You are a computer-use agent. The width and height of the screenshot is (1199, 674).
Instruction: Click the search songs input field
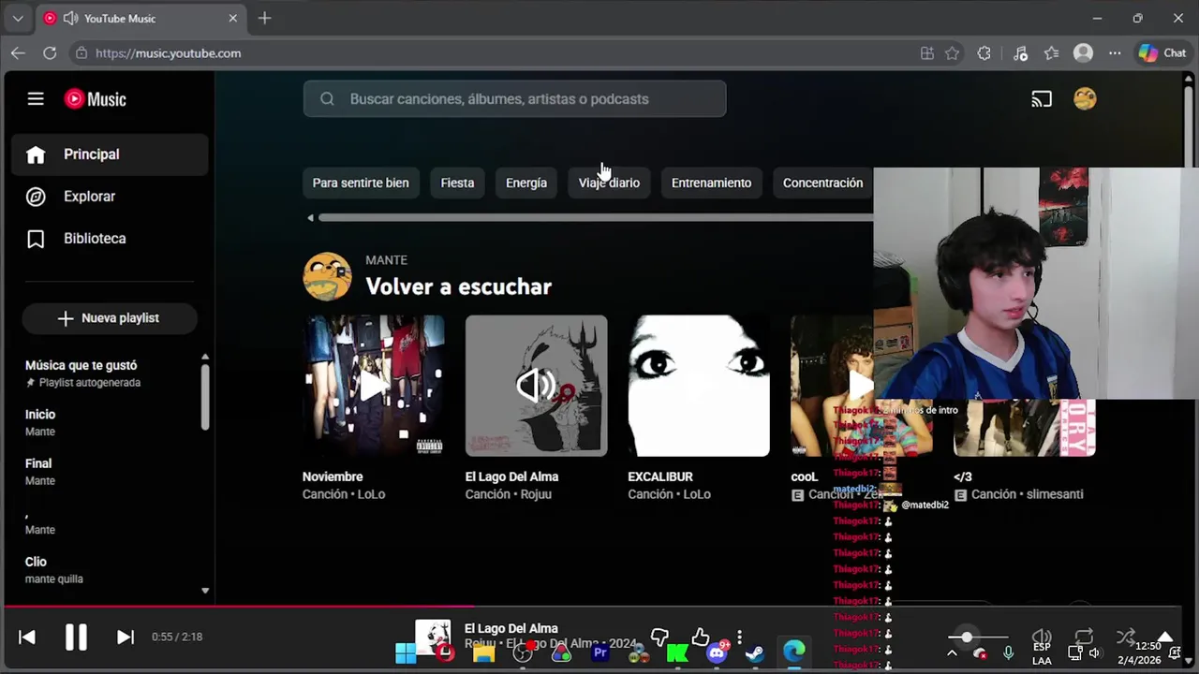[514, 98]
